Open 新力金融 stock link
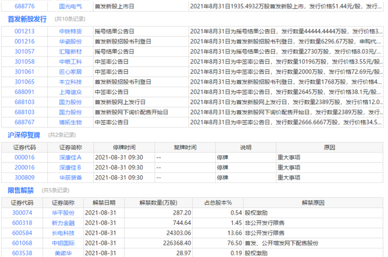Image resolution: width=388 pixels, height=257 pixels. [x=63, y=223]
